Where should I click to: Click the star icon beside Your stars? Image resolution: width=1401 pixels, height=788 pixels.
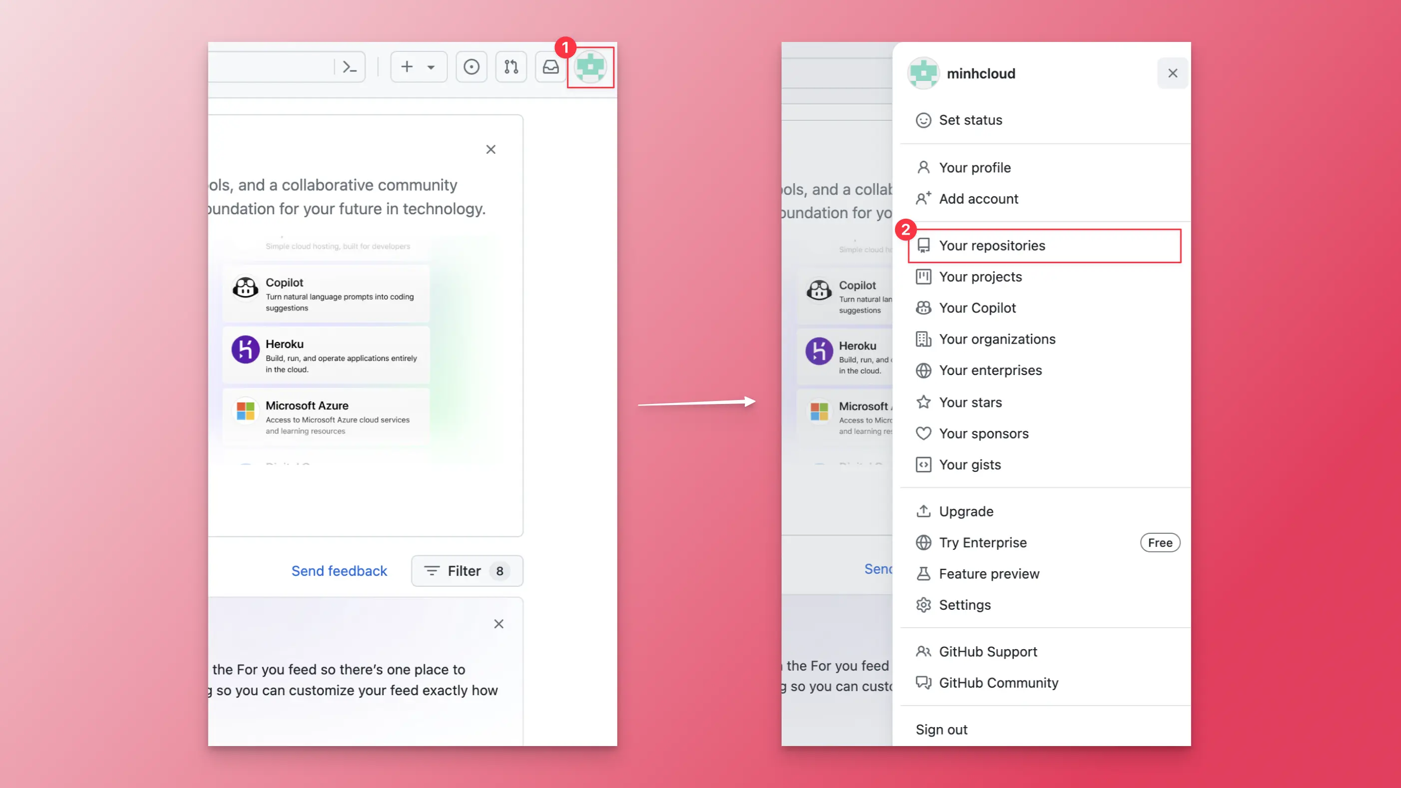pos(924,402)
